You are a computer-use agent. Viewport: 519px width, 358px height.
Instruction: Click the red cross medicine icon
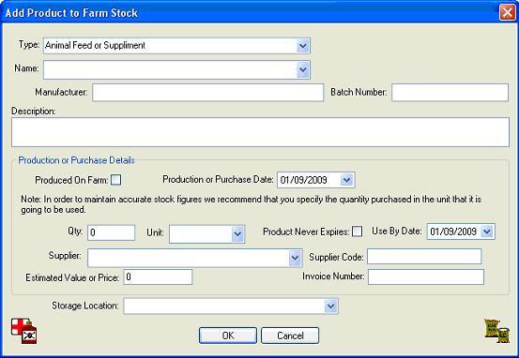pyautogui.click(x=24, y=331)
